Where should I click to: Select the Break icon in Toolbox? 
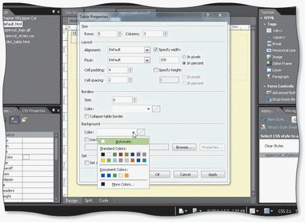point(269,44)
